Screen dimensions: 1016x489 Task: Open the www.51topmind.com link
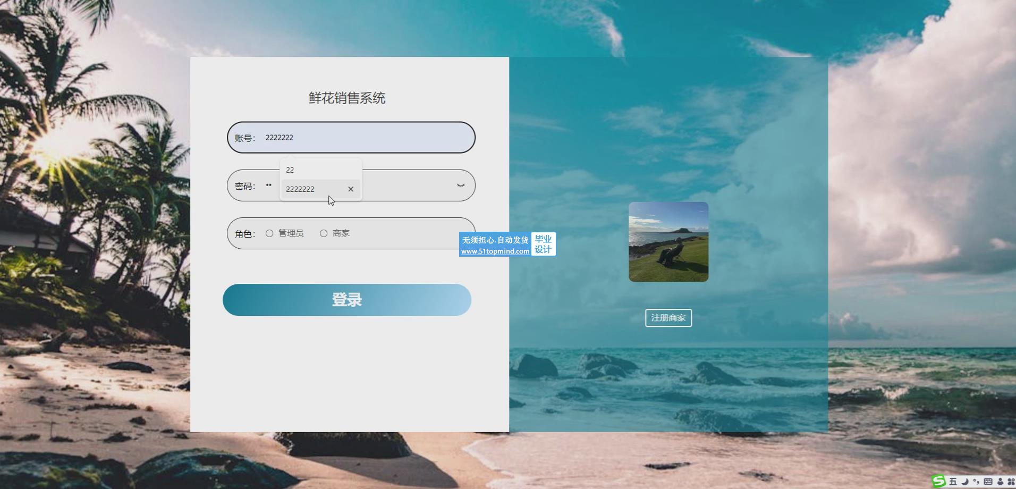pos(495,251)
